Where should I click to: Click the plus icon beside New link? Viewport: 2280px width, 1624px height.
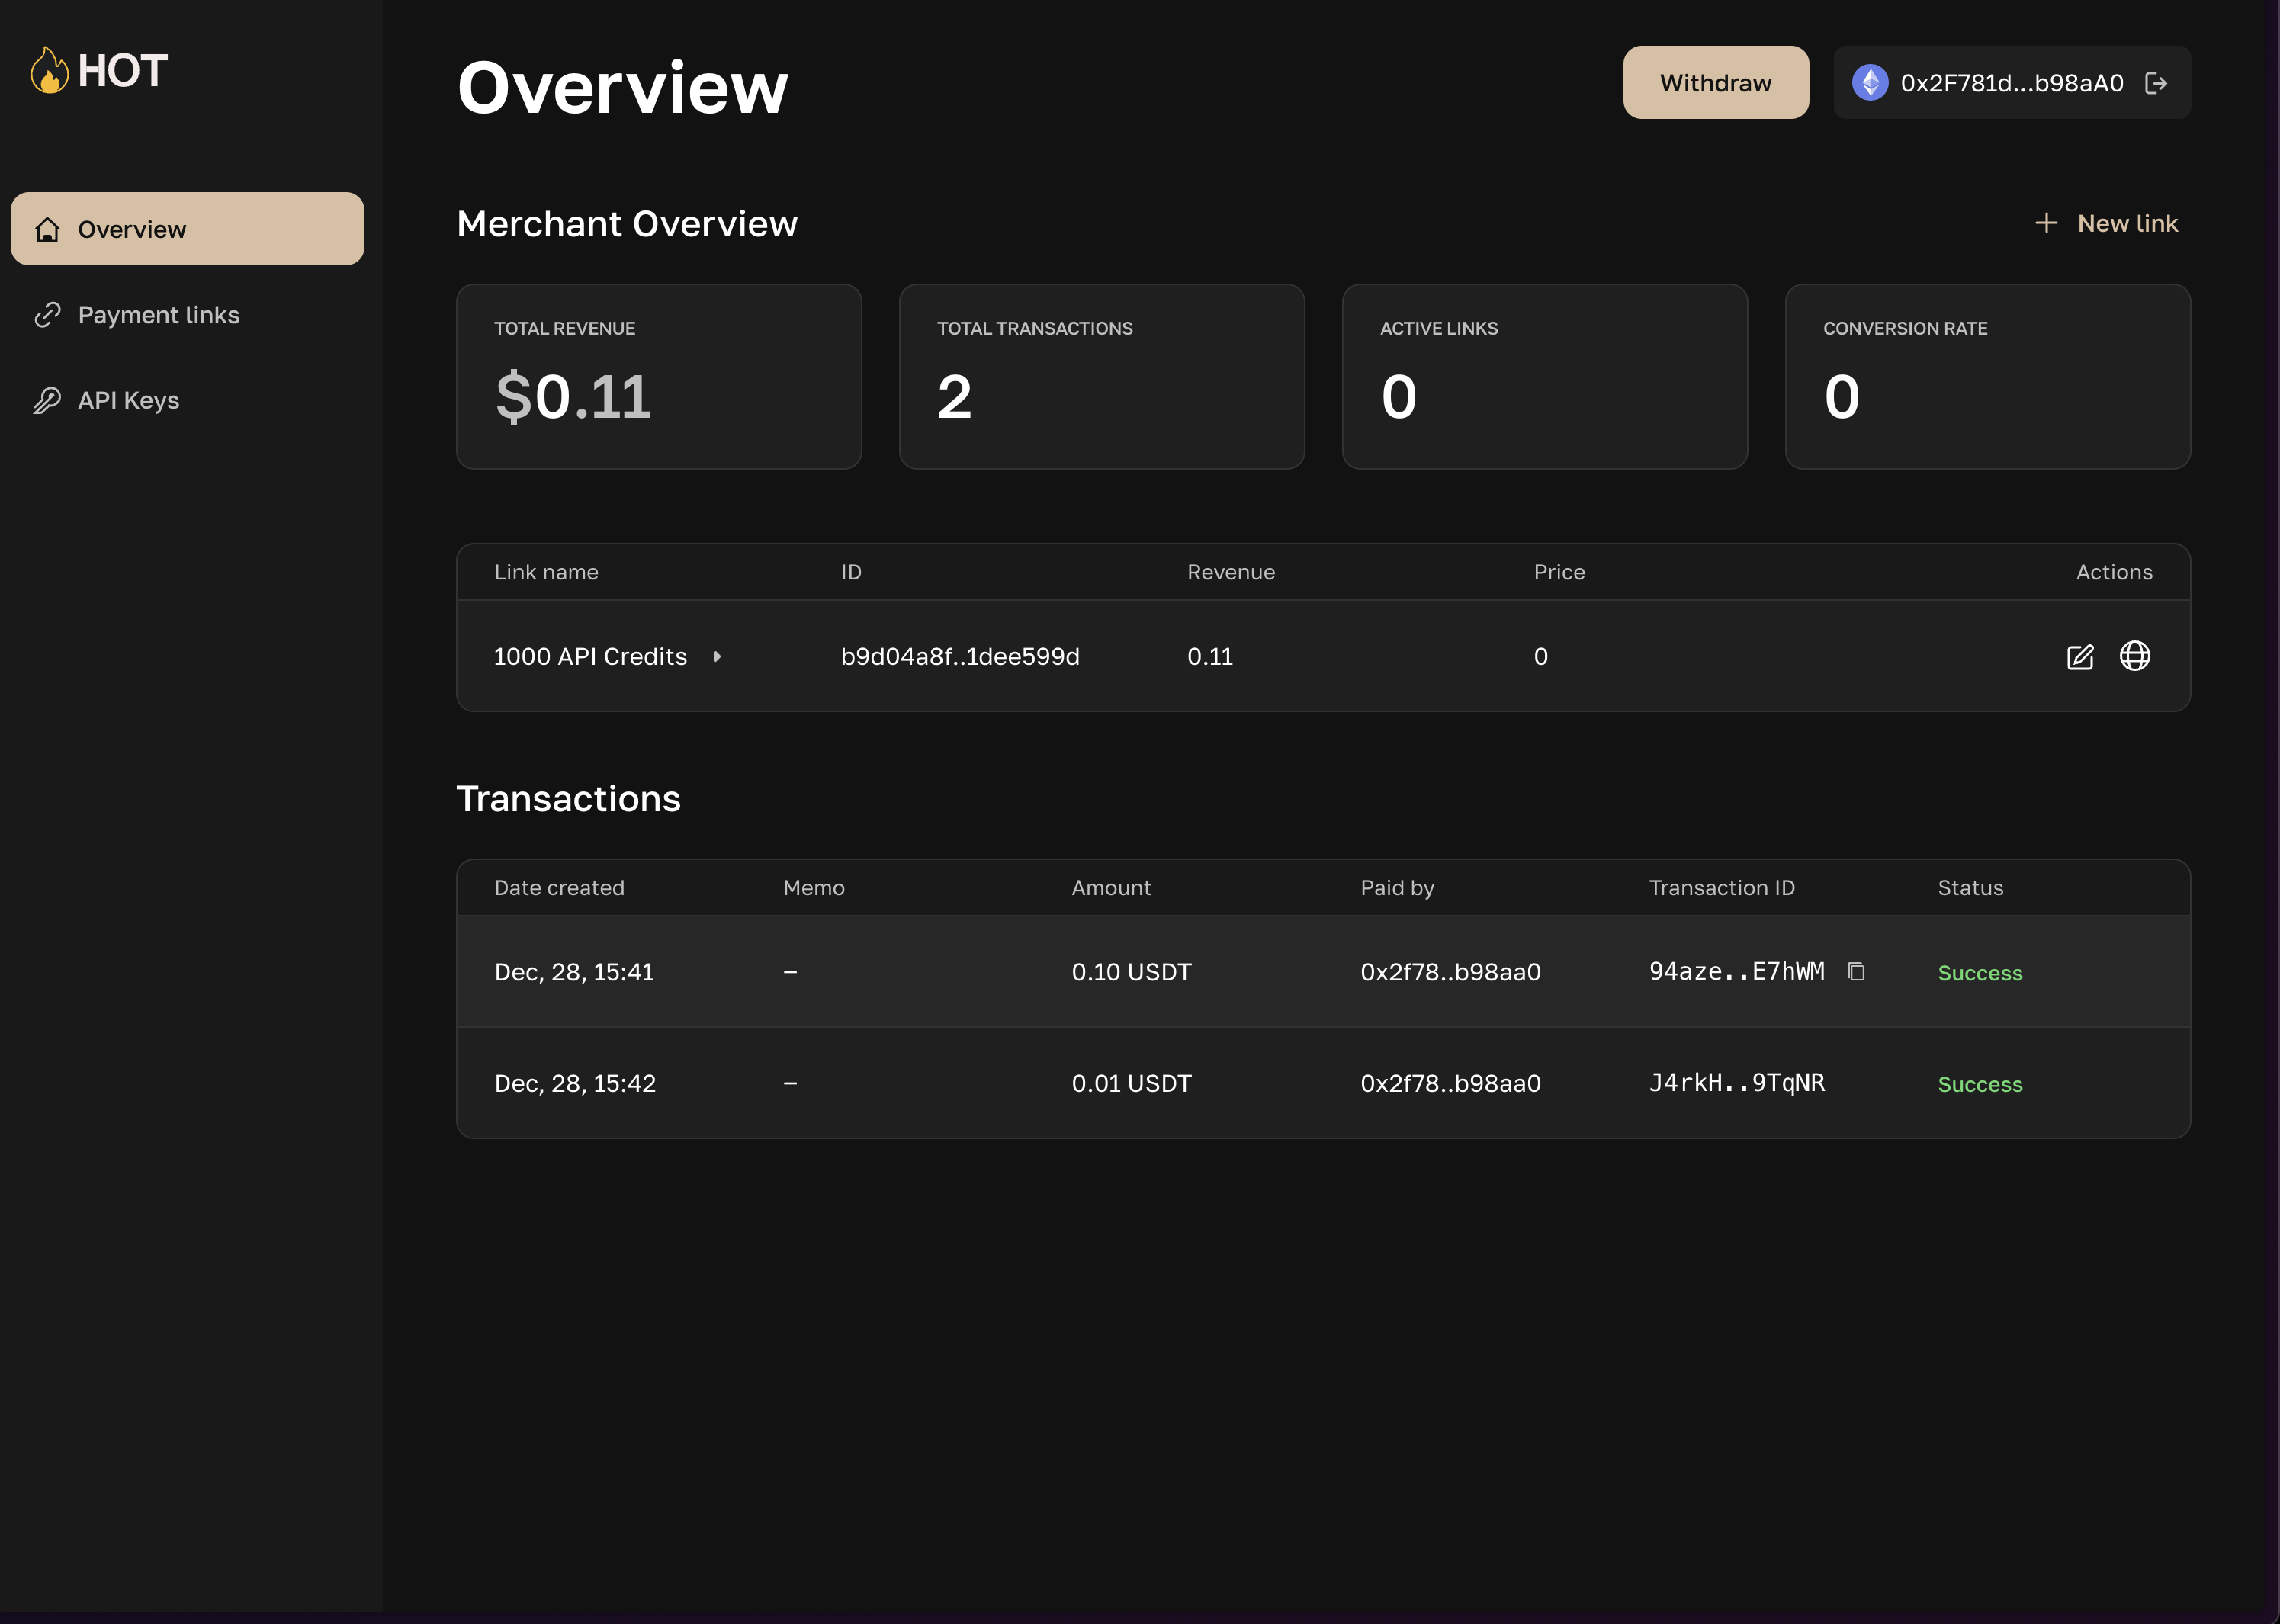[2046, 223]
